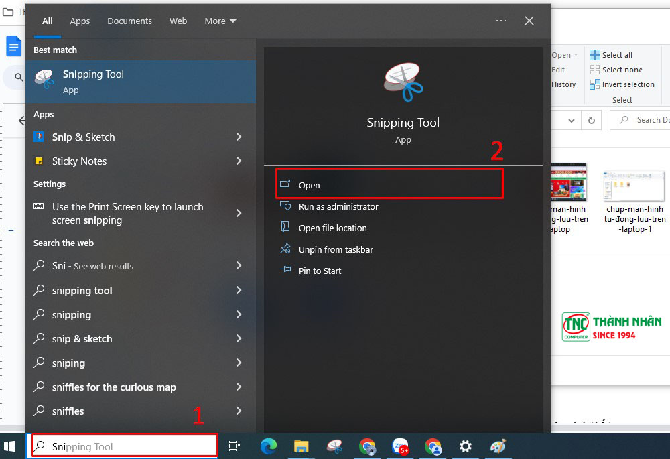The width and height of the screenshot is (670, 459).
Task: Open File Explorer from the taskbar
Action: 301,446
